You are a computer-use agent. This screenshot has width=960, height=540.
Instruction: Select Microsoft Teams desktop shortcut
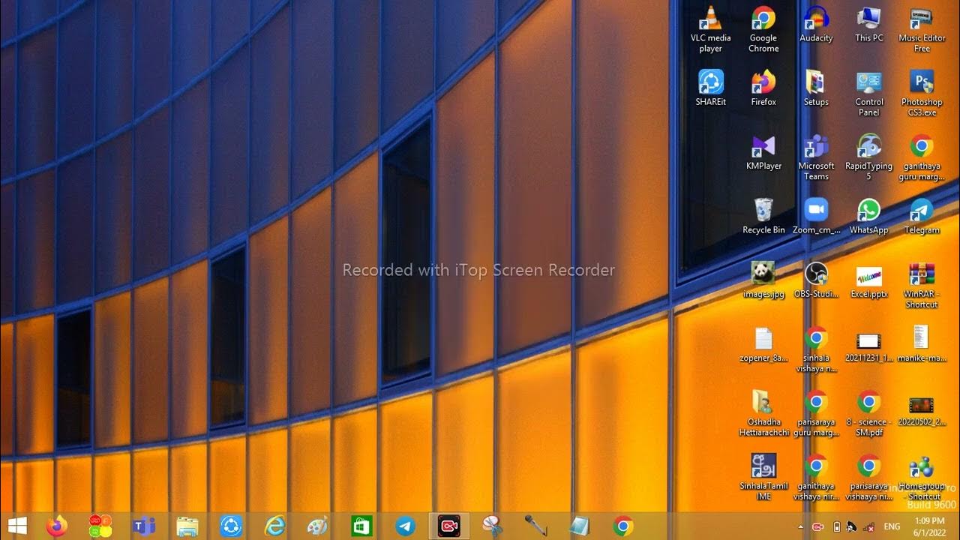pos(816,157)
